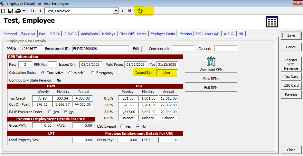The height and width of the screenshot is (156, 303).
Task: Open the calendar grid icon
Action: pyautogui.click(x=272, y=22)
